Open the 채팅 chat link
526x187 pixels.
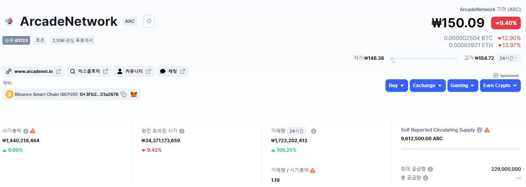point(173,71)
